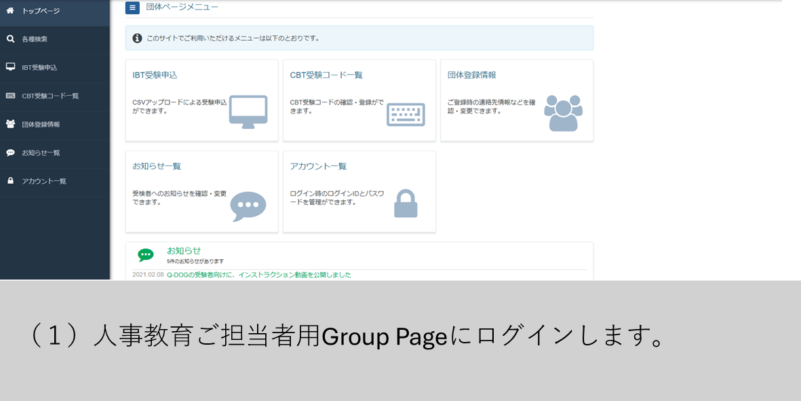Click the info icon in the blue notice bar
801x401 pixels.
137,38
